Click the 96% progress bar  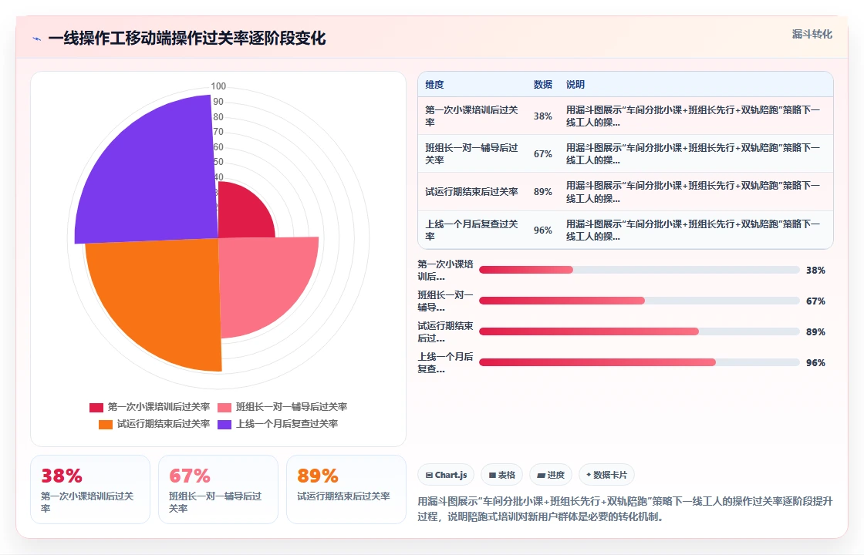[x=640, y=362]
